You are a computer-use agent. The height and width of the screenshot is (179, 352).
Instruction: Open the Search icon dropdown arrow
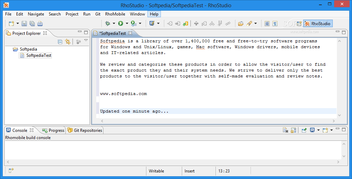158,23
